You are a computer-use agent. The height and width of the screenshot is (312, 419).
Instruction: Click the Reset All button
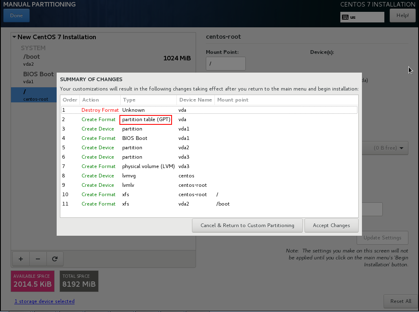pos(401,301)
